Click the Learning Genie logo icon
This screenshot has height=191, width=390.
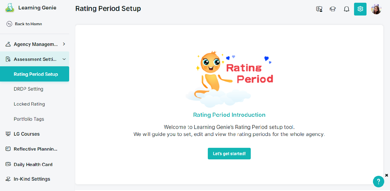pos(10,8)
